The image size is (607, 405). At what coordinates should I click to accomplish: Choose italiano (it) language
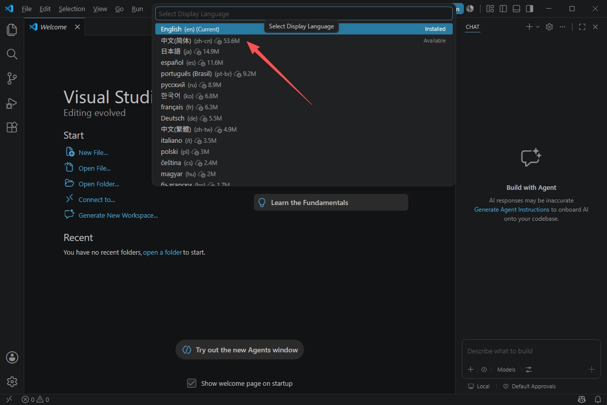[x=303, y=141]
